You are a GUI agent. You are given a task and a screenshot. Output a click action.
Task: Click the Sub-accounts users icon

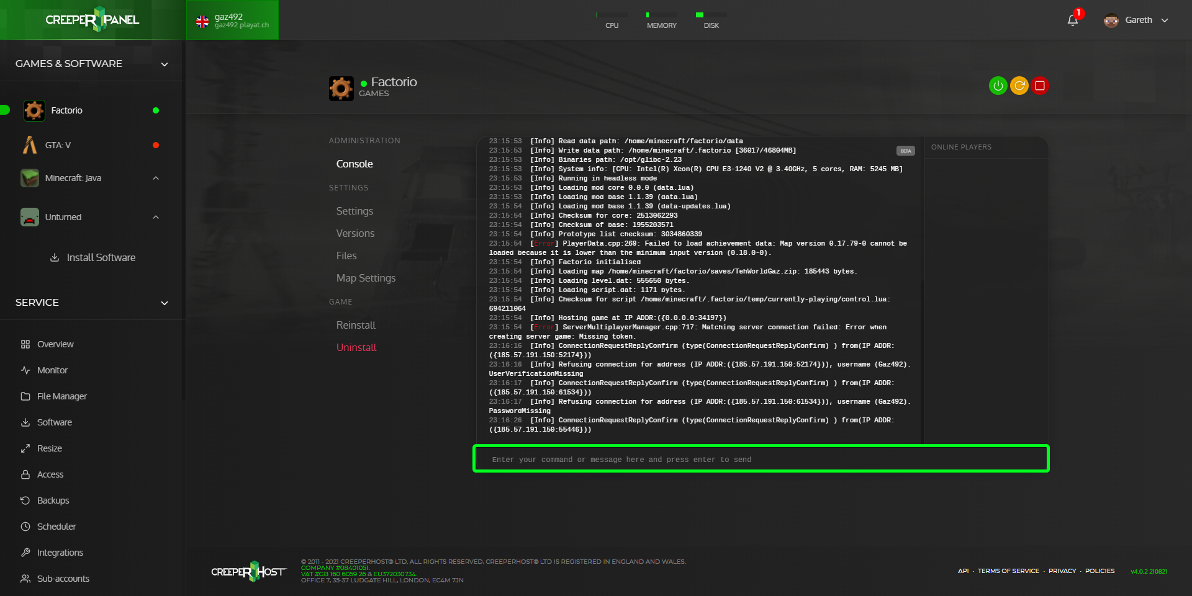pyautogui.click(x=25, y=579)
